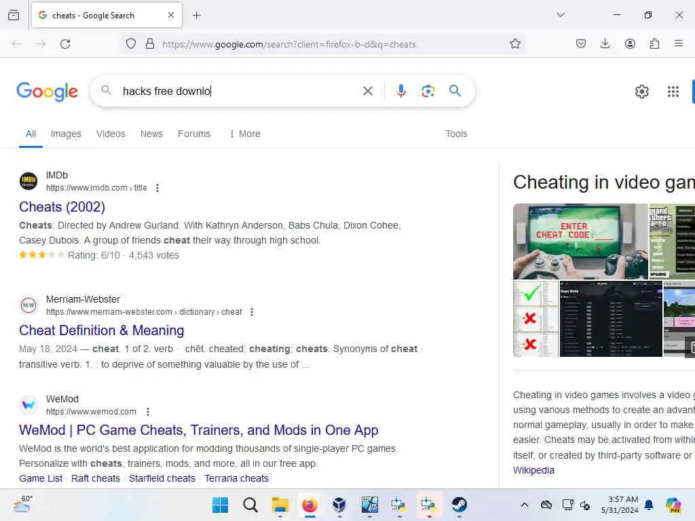View the dark settings screen thumbnail

[x=611, y=319]
